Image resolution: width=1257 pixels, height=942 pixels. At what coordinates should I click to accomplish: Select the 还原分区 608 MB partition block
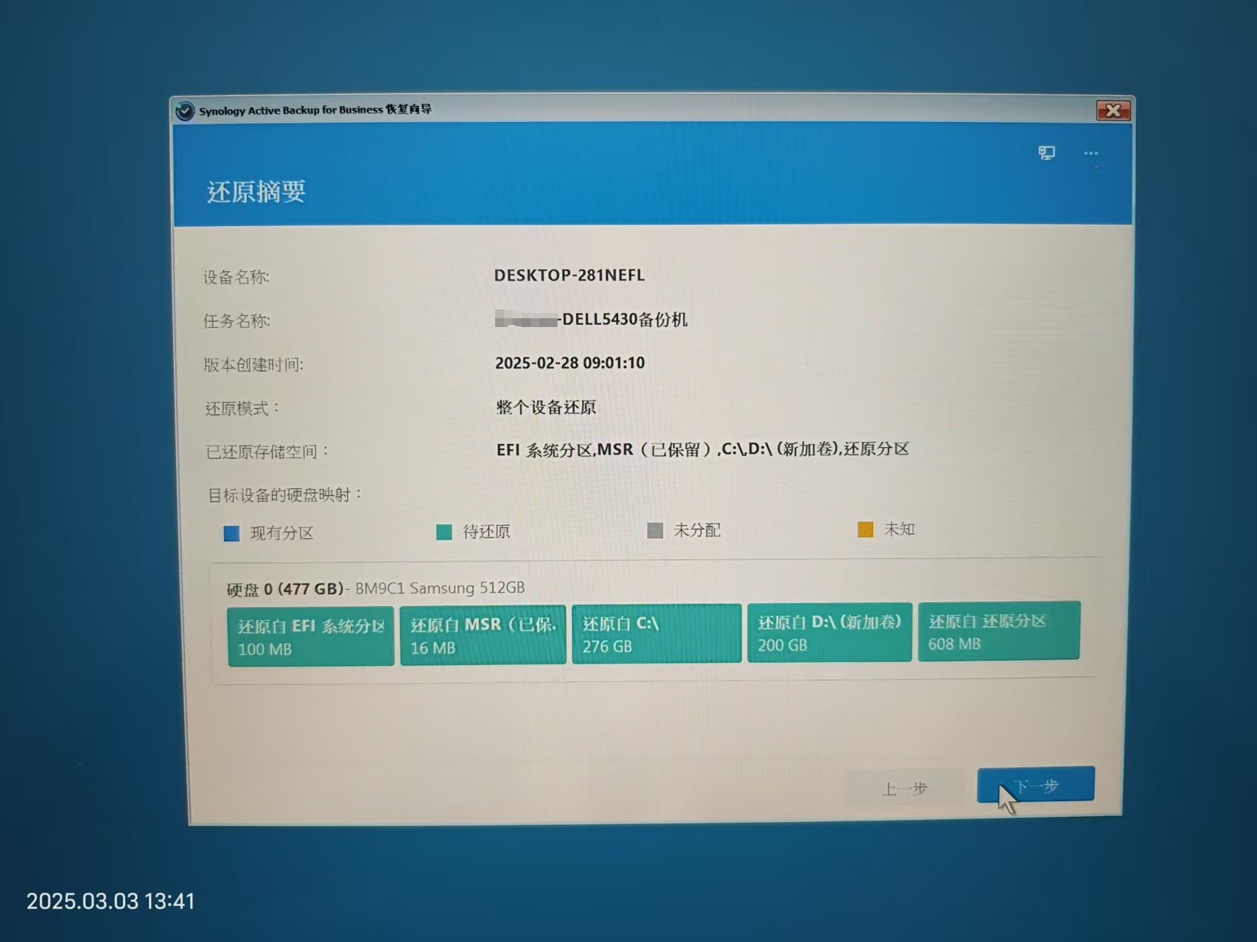pos(998,631)
